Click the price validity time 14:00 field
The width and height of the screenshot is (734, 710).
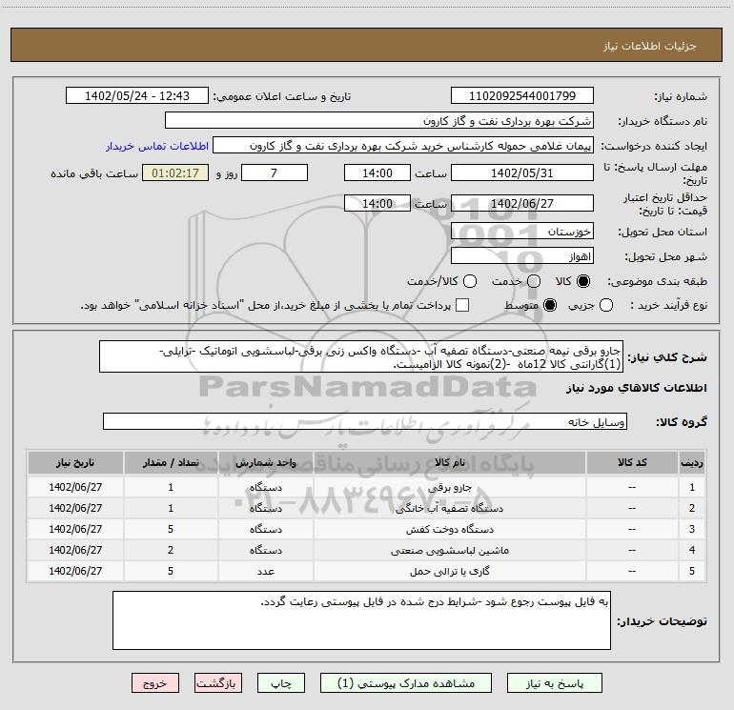[377, 203]
